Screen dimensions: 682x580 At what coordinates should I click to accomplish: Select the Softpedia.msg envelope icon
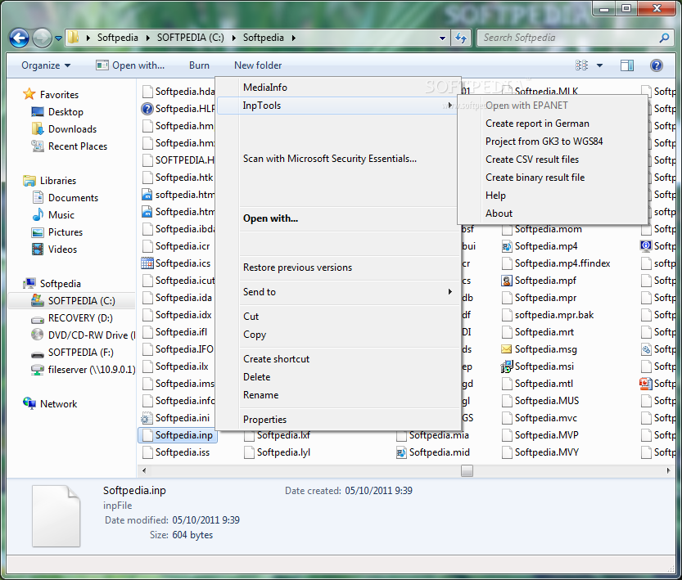[x=506, y=348]
